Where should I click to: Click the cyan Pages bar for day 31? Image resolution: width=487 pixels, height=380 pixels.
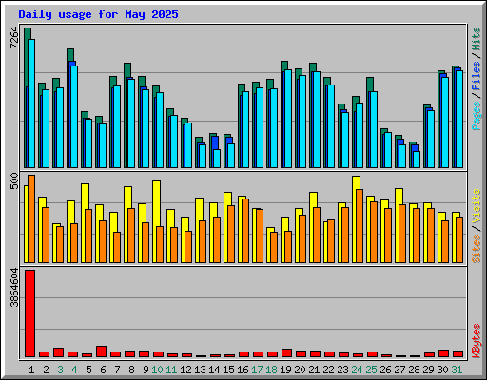[459, 119]
